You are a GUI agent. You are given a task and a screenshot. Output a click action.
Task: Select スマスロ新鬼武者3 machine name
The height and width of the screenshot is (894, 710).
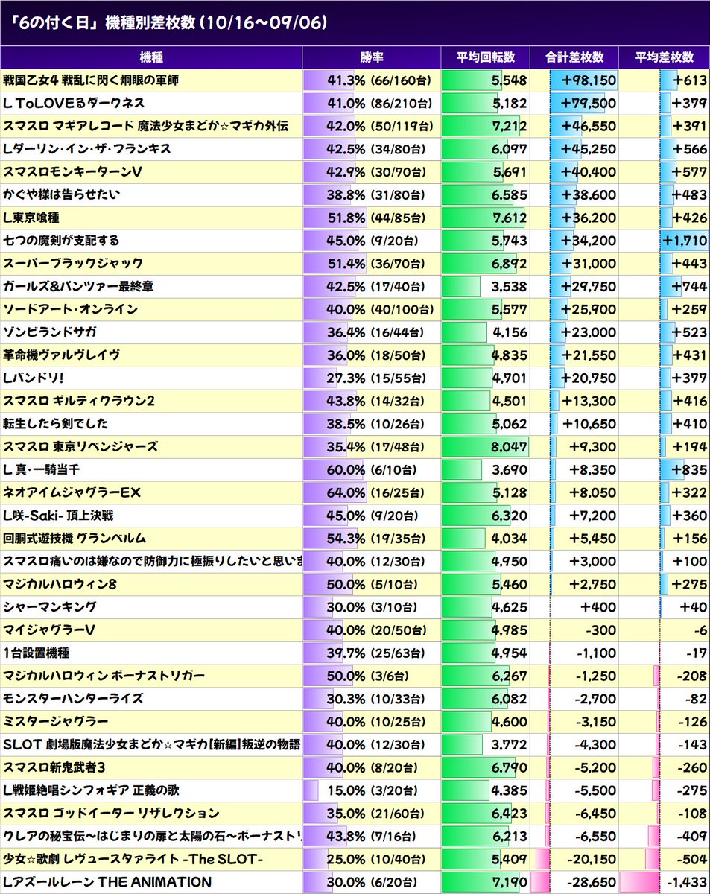point(56,767)
